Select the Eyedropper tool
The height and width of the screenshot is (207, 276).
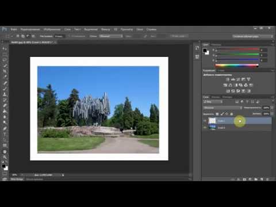(5, 77)
